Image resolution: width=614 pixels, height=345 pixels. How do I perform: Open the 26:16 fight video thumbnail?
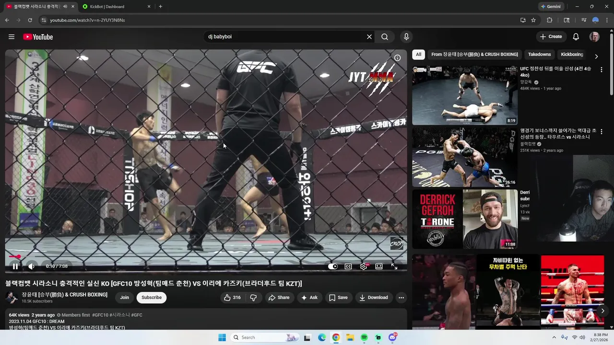click(x=465, y=157)
